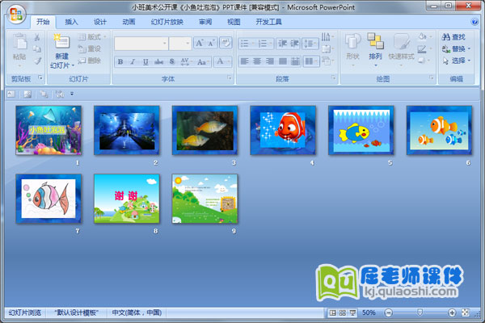Open the Insert (插入) tab

click(x=71, y=22)
